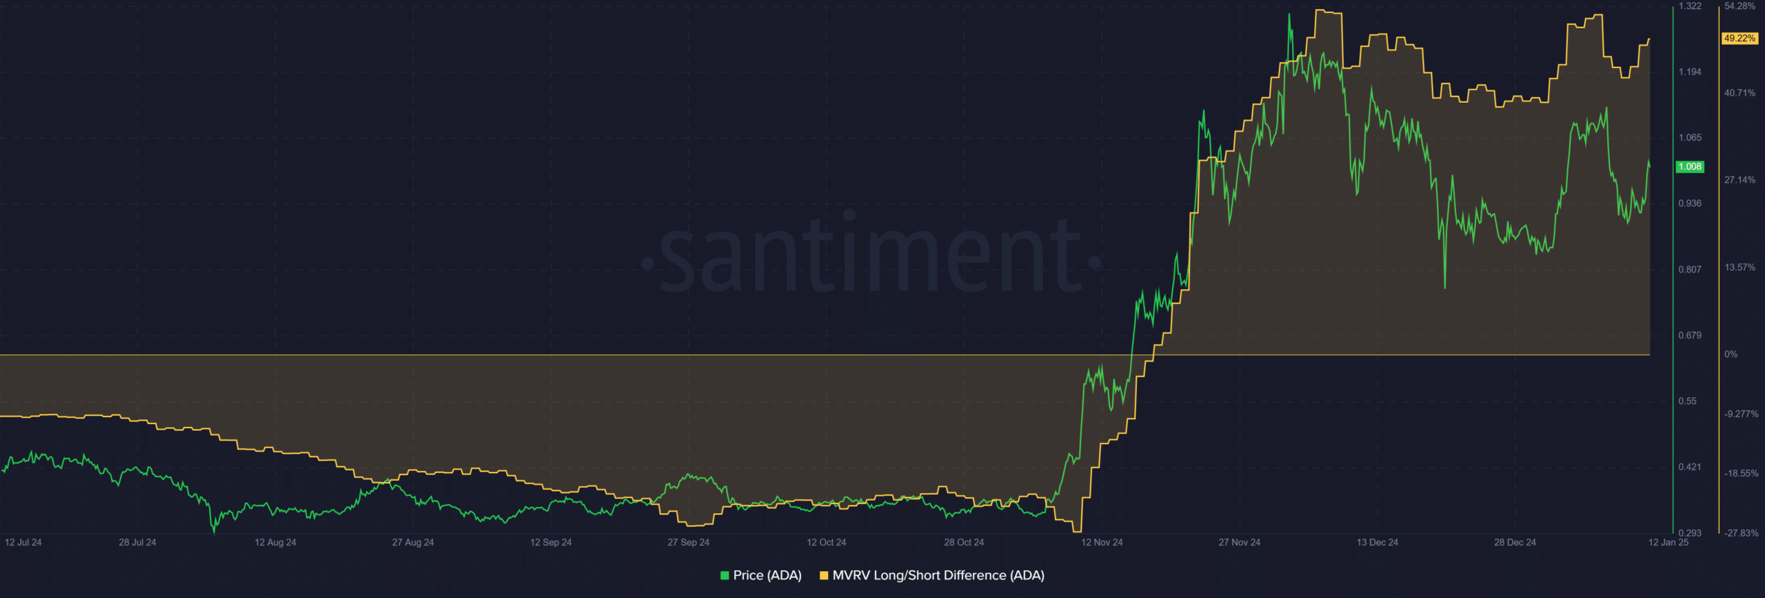This screenshot has width=1765, height=598.
Task: Click the 13 Dec 24 x-axis label
Action: [x=1377, y=542]
